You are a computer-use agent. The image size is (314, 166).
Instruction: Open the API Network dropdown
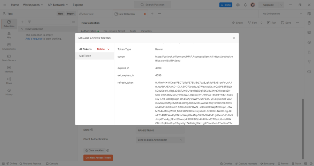[58, 5]
